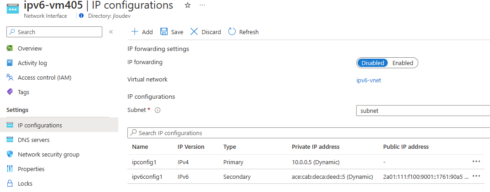The width and height of the screenshot is (490, 192).
Task: Open the Tags menu item
Action: [x=23, y=92]
